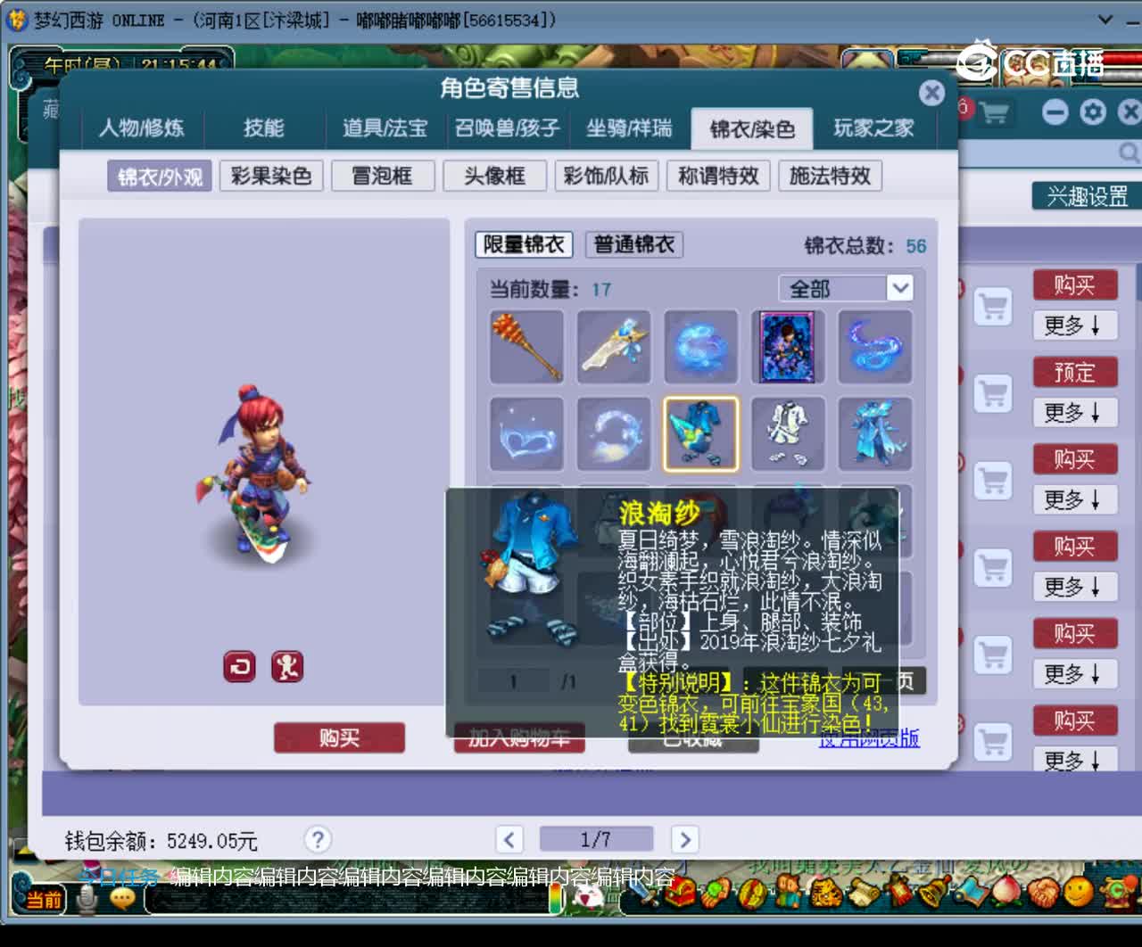This screenshot has height=947, width=1142.
Task: Click the magnifier search icon
Action: (x=1130, y=153)
